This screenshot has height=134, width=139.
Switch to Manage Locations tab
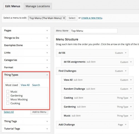pos(38,6)
